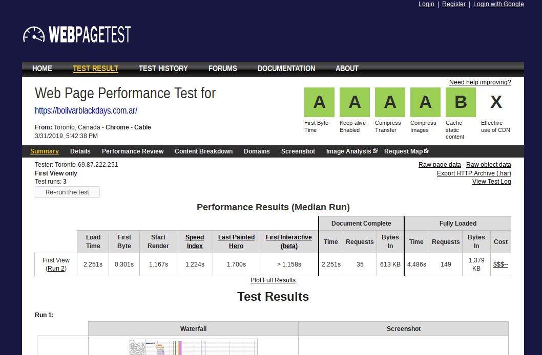Click the Fully Loaded requests value 149

point(446,264)
